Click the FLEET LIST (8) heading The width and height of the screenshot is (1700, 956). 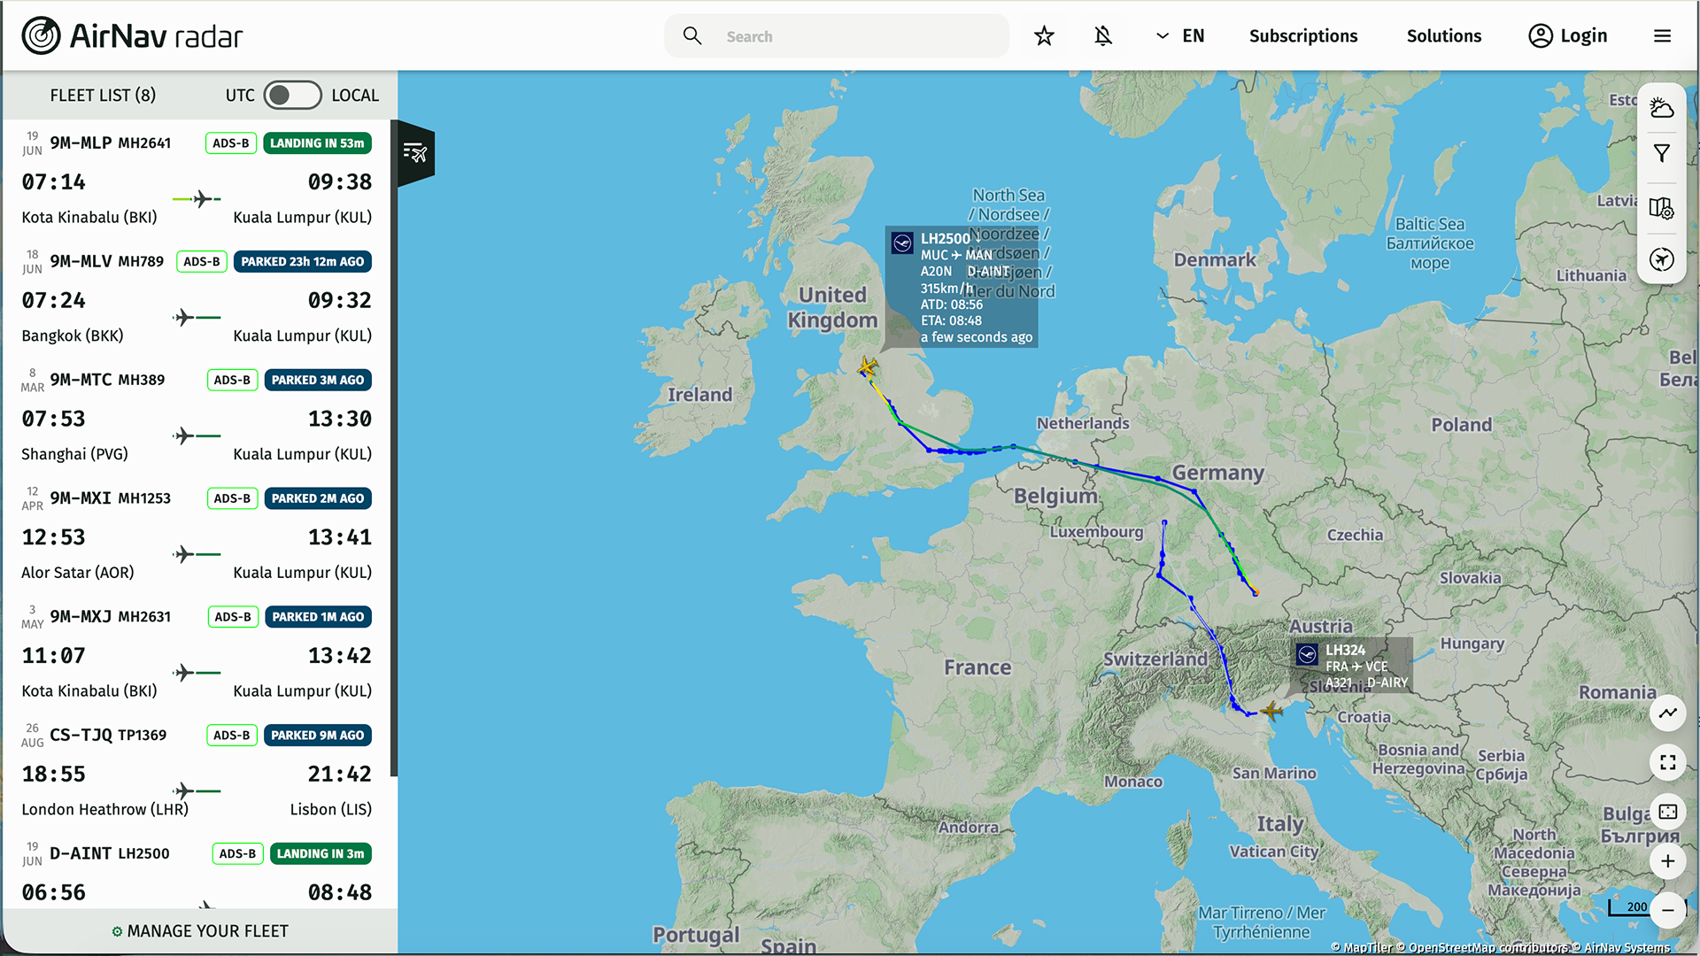click(103, 95)
